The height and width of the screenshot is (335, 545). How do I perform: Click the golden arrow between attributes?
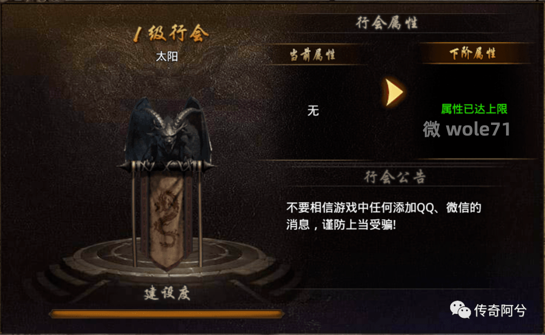click(x=394, y=92)
